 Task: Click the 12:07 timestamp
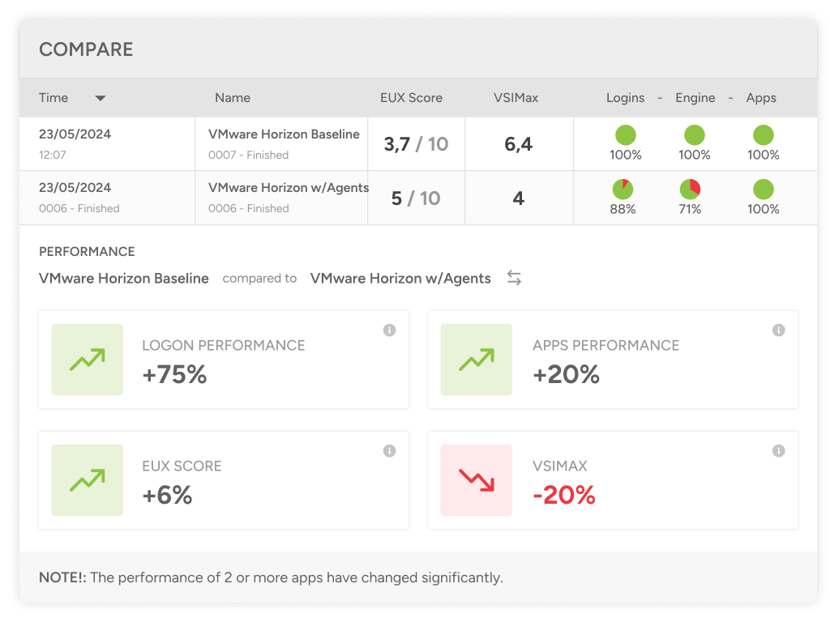[x=53, y=155]
